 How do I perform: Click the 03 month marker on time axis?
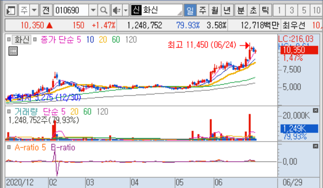point(90,182)
